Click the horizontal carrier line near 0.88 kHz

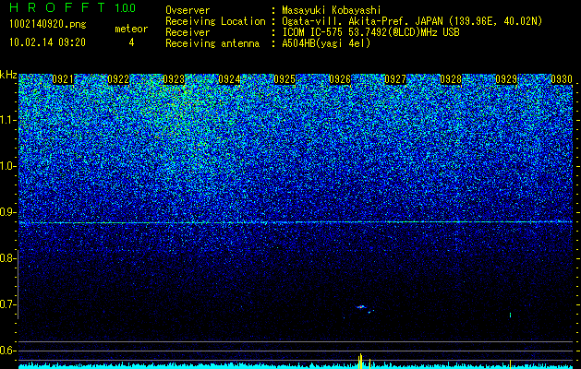click(296, 222)
